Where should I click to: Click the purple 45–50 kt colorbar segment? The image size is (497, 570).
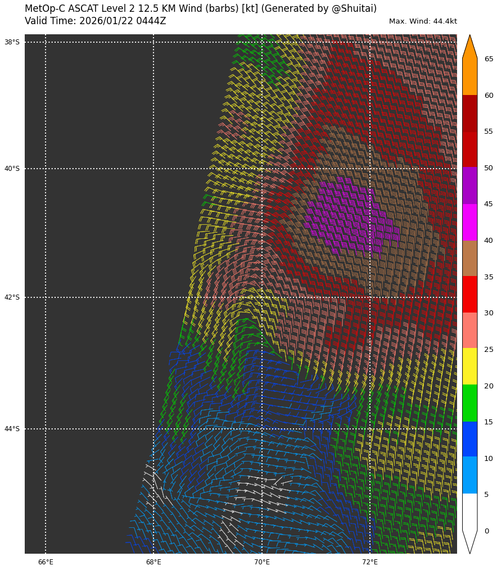pyautogui.click(x=469, y=186)
